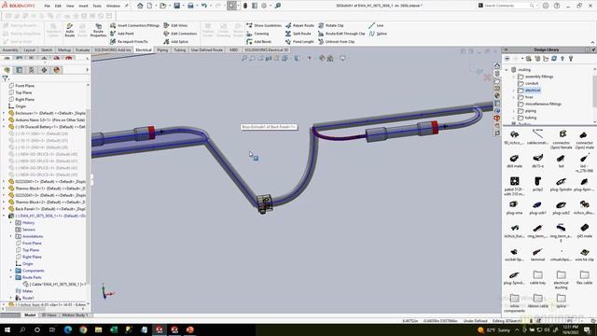The width and height of the screenshot is (597, 336).
Task: Select the Line sketch tool
Action: point(376,25)
